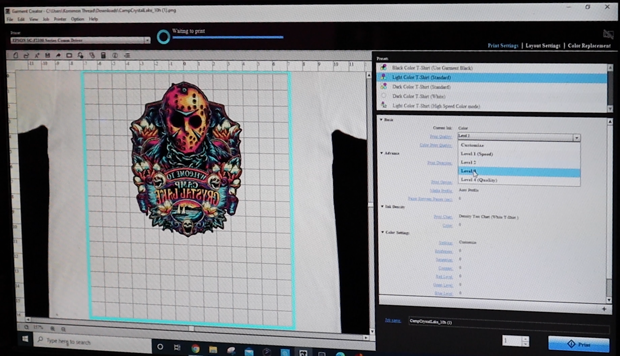This screenshot has width=620, height=356.
Task: Open the printer selection dropdown
Action: coord(147,40)
